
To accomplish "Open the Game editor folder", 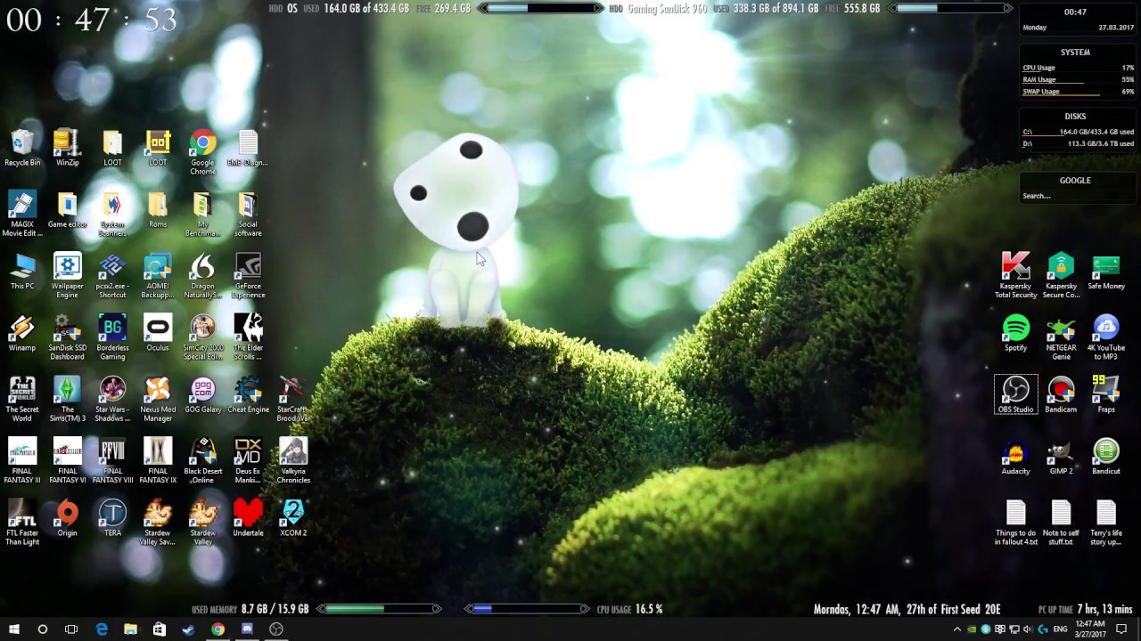I will pyautogui.click(x=67, y=210).
